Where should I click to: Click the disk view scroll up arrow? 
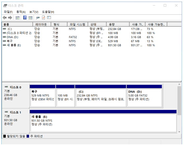(x=179, y=84)
